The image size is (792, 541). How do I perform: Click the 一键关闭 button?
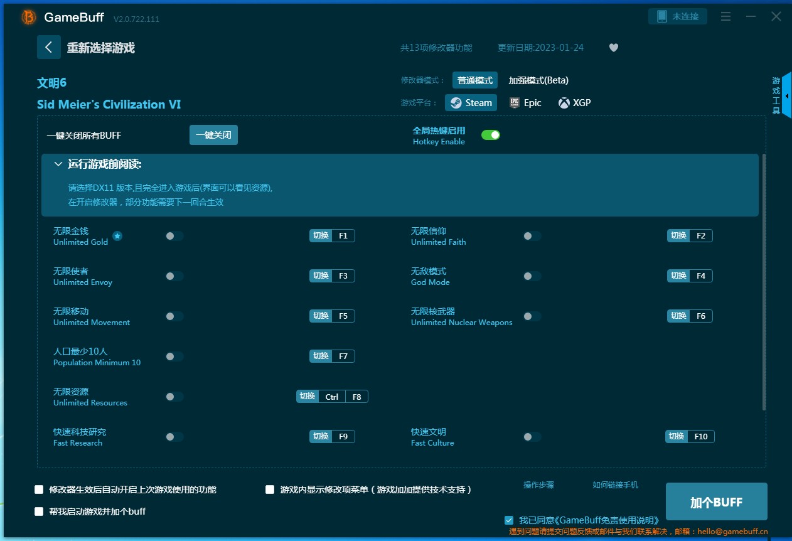pos(213,135)
